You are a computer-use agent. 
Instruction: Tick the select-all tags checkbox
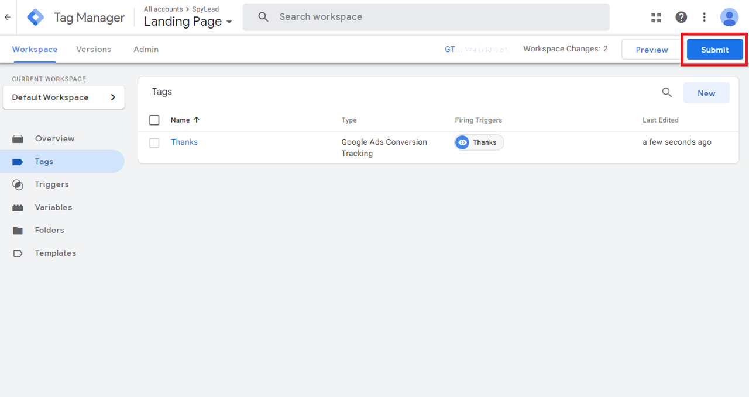[x=154, y=120]
